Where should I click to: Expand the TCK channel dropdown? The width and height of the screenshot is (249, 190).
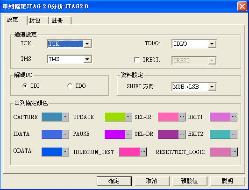(x=87, y=44)
